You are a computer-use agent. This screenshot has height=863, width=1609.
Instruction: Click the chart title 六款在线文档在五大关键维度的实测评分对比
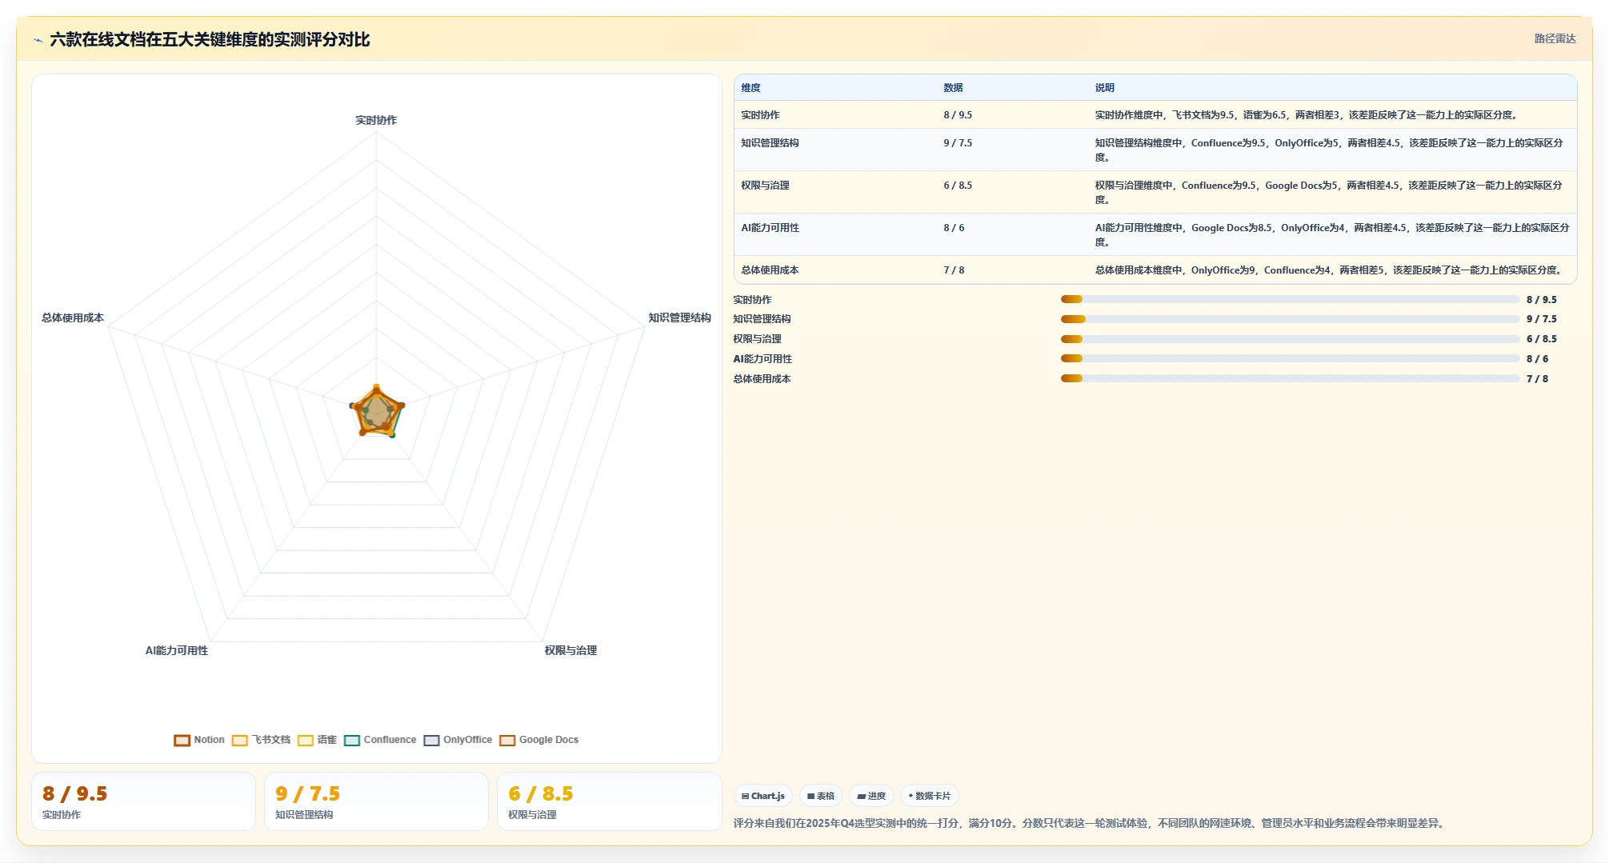[x=210, y=40]
